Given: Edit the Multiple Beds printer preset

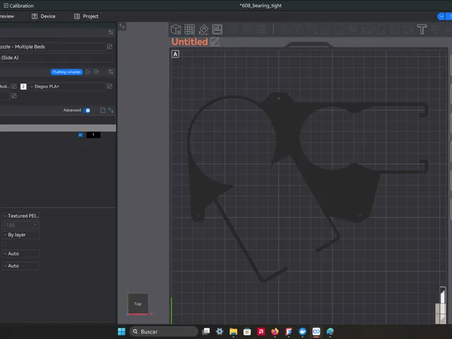Looking at the screenshot, I should click(109, 47).
